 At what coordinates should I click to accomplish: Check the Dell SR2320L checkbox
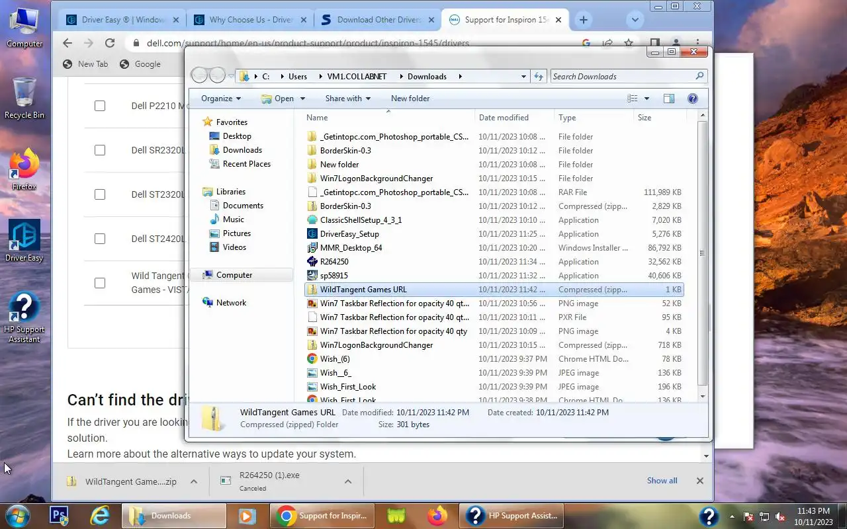[x=100, y=150]
